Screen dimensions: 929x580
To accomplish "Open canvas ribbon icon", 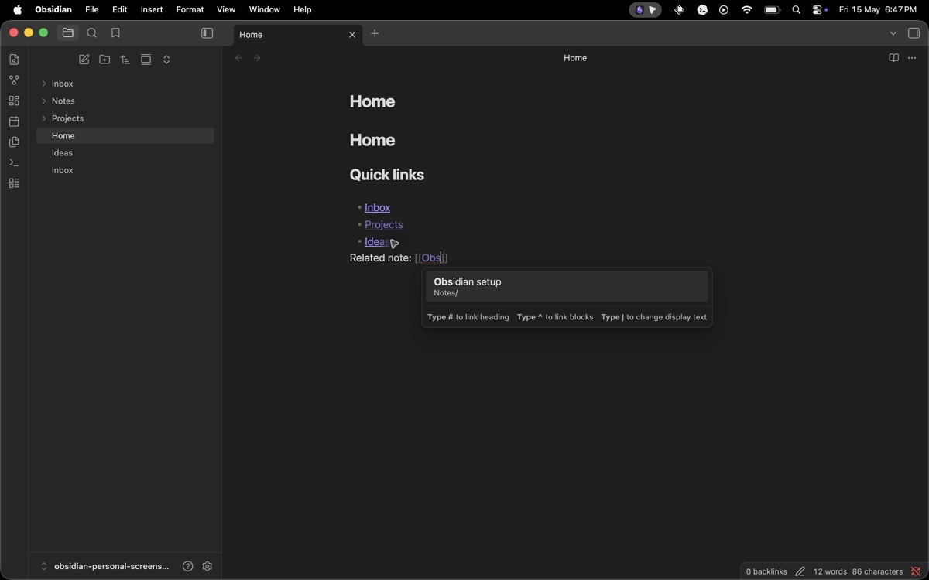I will coord(14,101).
